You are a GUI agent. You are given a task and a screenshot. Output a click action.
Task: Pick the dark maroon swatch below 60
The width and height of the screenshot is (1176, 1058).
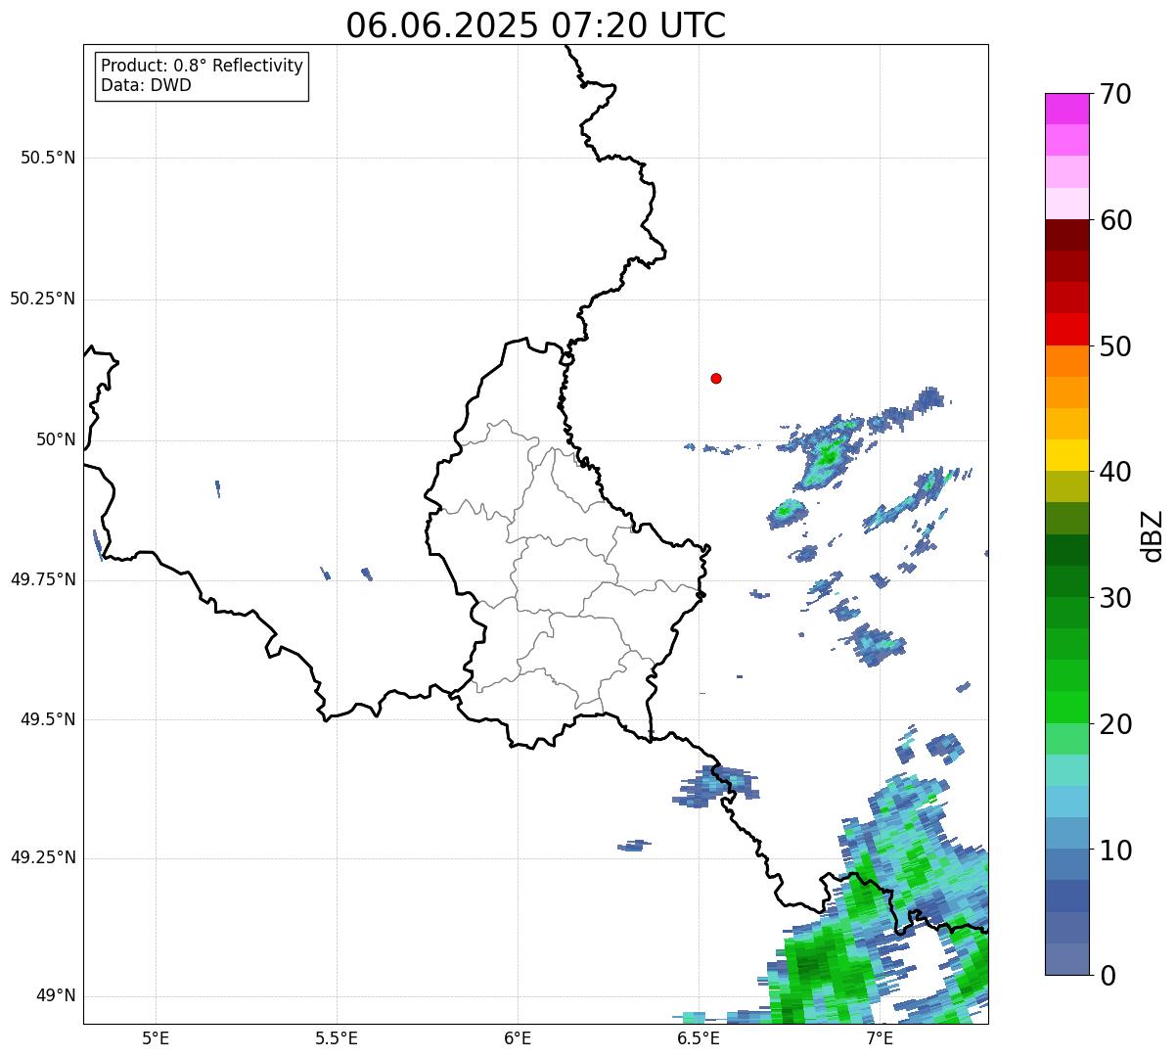(x=1067, y=235)
